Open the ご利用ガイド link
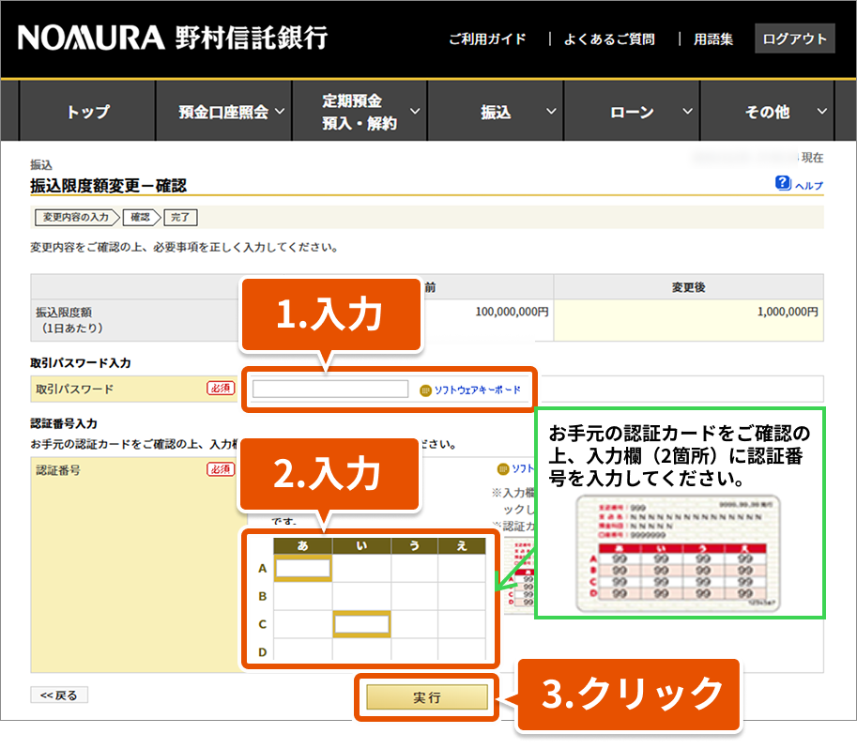The image size is (857, 749). [x=486, y=39]
